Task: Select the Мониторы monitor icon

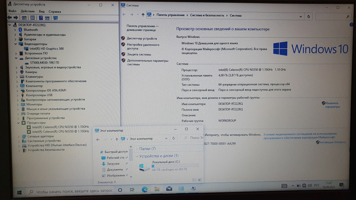Action: [23, 104]
